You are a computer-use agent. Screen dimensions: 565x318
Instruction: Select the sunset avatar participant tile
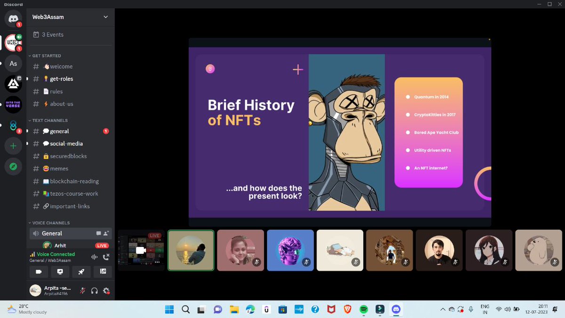(x=191, y=250)
